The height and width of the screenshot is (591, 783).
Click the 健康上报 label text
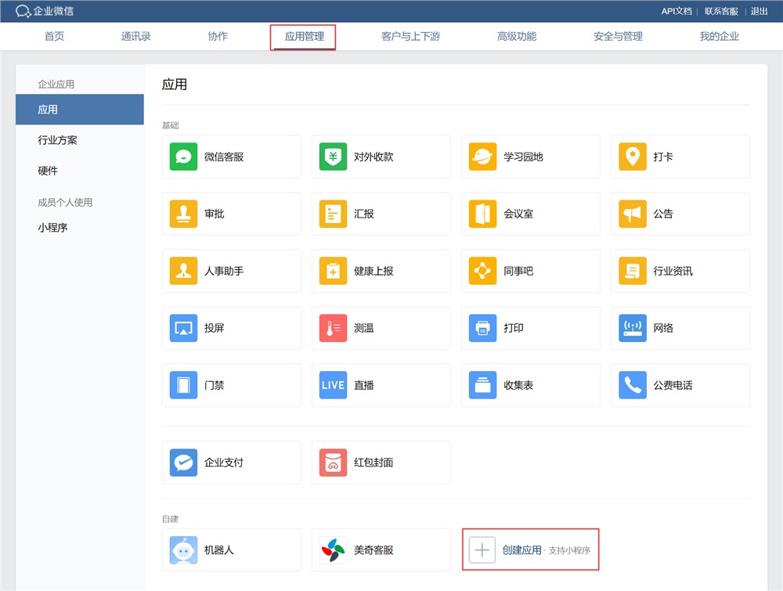pos(373,271)
